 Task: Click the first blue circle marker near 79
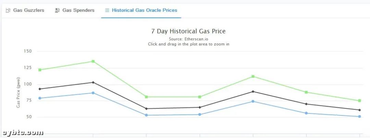(40, 98)
